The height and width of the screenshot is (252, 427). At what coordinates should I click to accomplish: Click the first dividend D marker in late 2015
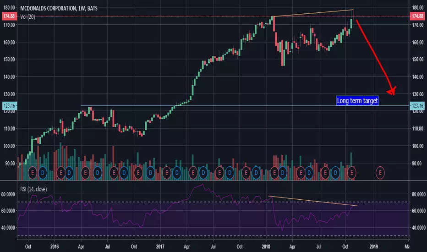(x=43, y=173)
